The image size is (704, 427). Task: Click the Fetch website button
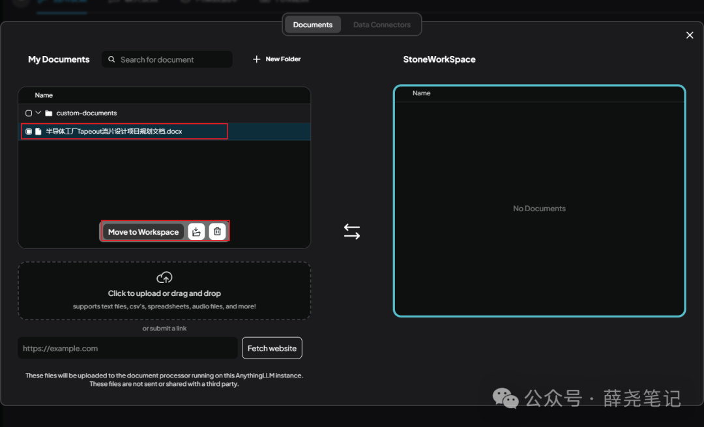(272, 348)
